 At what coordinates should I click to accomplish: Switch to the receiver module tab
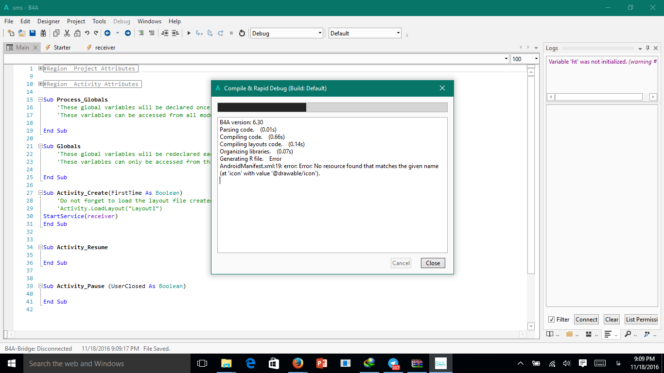[105, 48]
